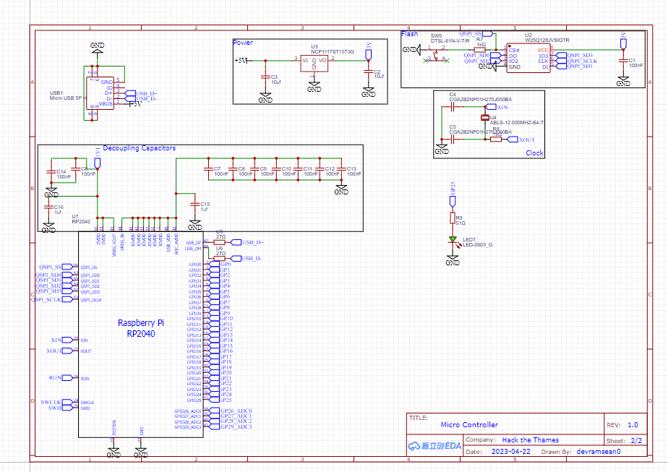Click the GND symbol above USB1 connector
Screen dimensions: 668x472
pyautogui.click(x=97, y=47)
